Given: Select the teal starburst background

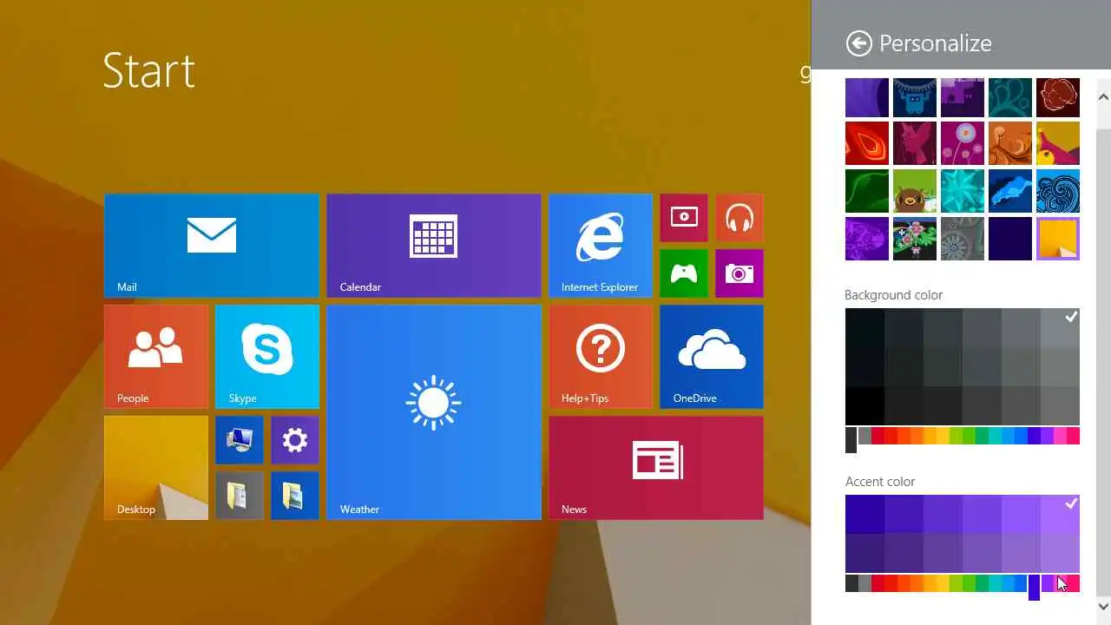Looking at the screenshot, I should click(963, 191).
